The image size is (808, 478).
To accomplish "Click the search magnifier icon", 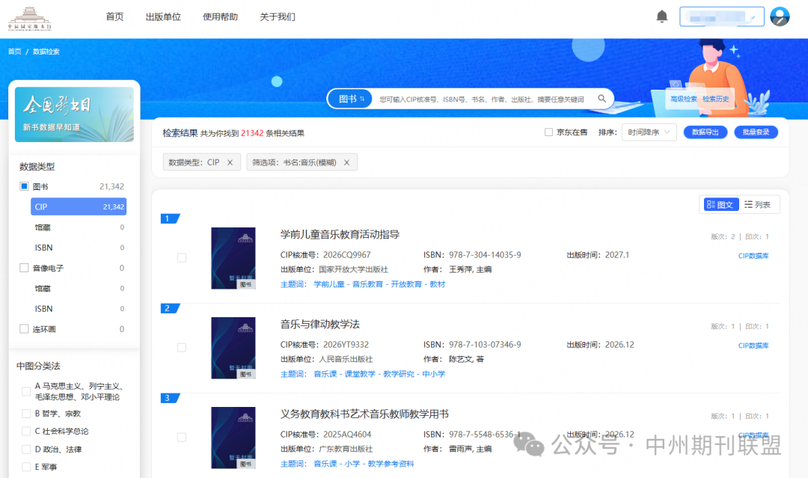I will [x=602, y=99].
